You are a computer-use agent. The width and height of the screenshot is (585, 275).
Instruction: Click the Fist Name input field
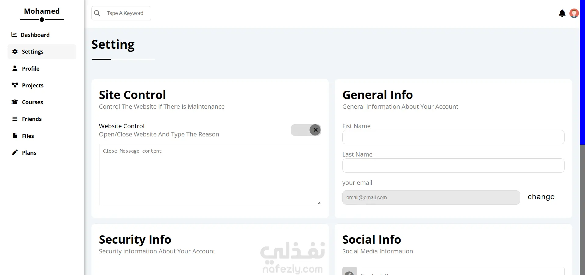click(x=453, y=137)
